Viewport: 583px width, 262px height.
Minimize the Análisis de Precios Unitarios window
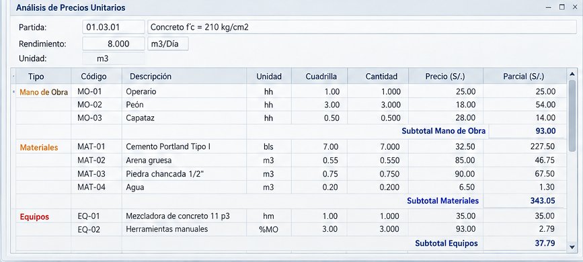pos(549,7)
